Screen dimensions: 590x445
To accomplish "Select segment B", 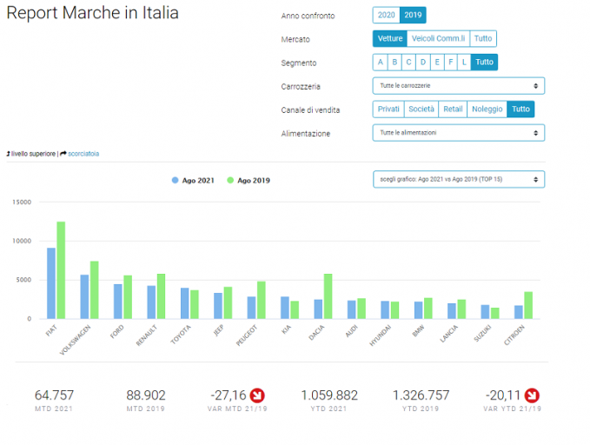I will click(x=394, y=62).
